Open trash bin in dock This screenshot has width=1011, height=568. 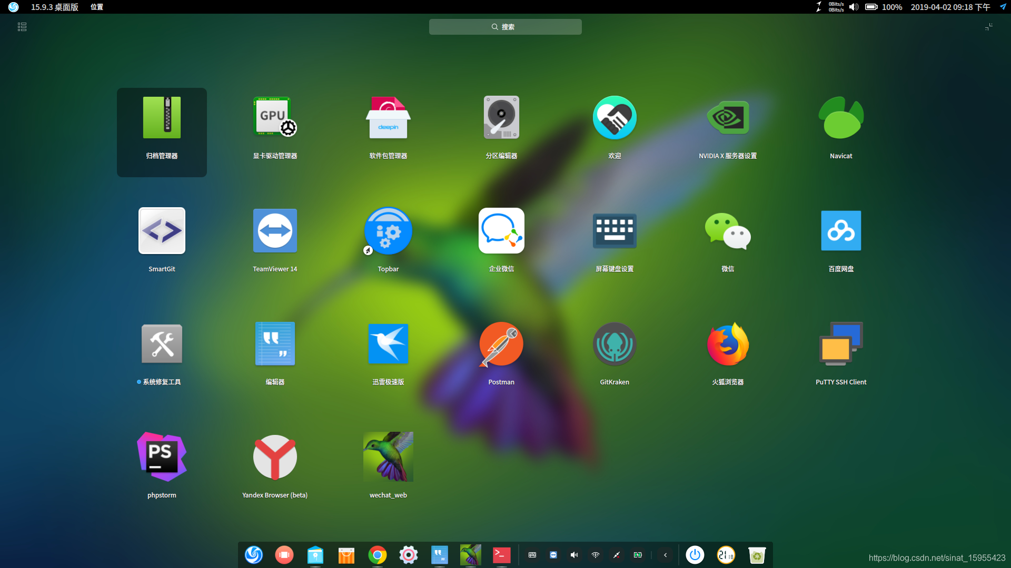click(757, 555)
